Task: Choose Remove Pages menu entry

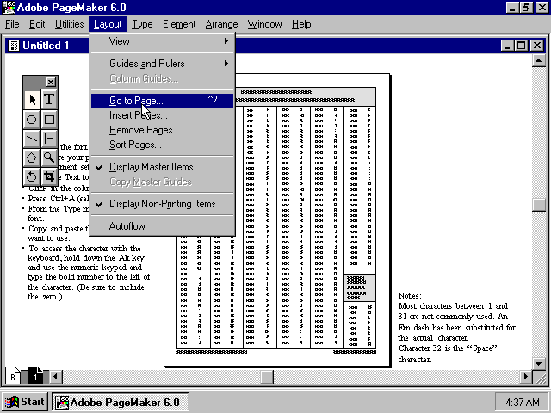Action: click(163, 130)
